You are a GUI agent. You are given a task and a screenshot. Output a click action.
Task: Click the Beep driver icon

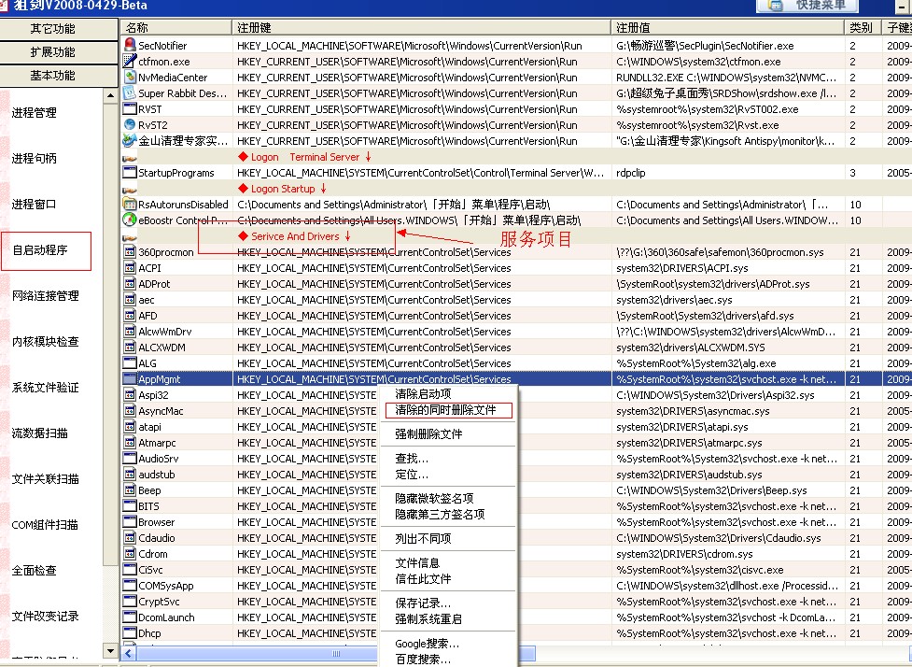pyautogui.click(x=130, y=490)
